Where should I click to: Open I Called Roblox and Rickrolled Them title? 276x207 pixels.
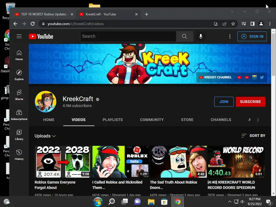point(117,185)
